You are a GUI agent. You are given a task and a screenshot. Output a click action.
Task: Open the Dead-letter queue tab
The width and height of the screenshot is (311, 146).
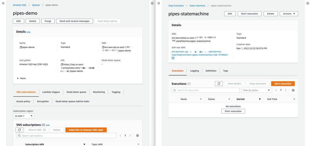pos(76,92)
